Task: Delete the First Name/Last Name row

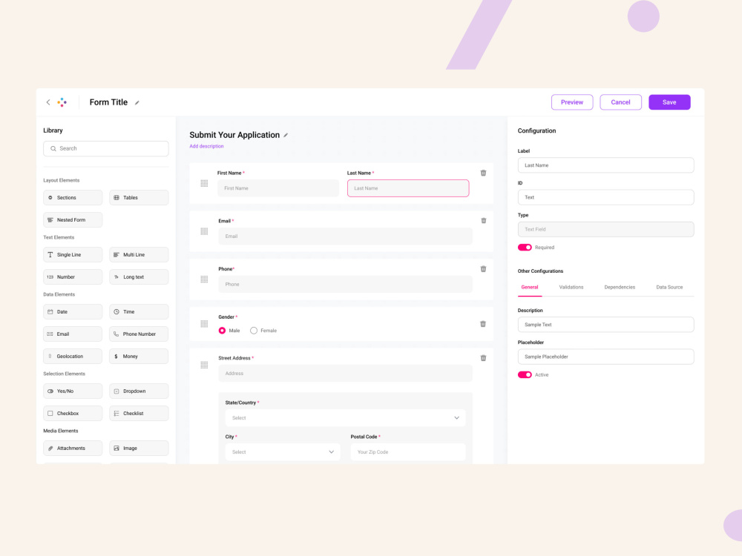Action: pos(483,173)
